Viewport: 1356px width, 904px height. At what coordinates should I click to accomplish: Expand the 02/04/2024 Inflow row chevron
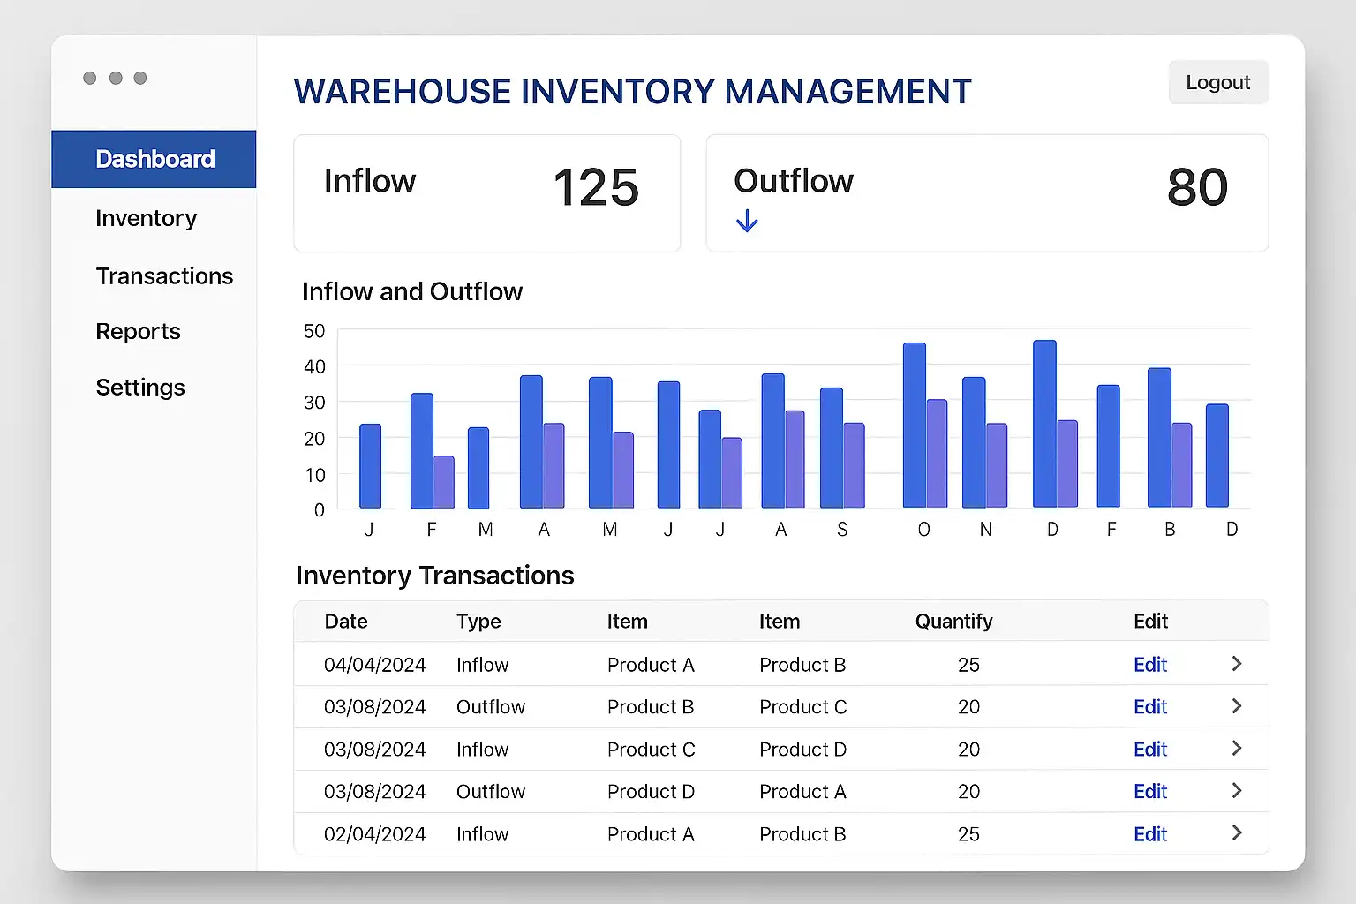click(x=1236, y=833)
